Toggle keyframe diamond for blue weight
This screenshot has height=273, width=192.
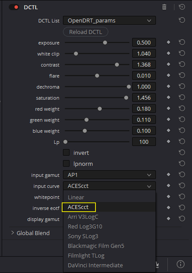coord(168,130)
